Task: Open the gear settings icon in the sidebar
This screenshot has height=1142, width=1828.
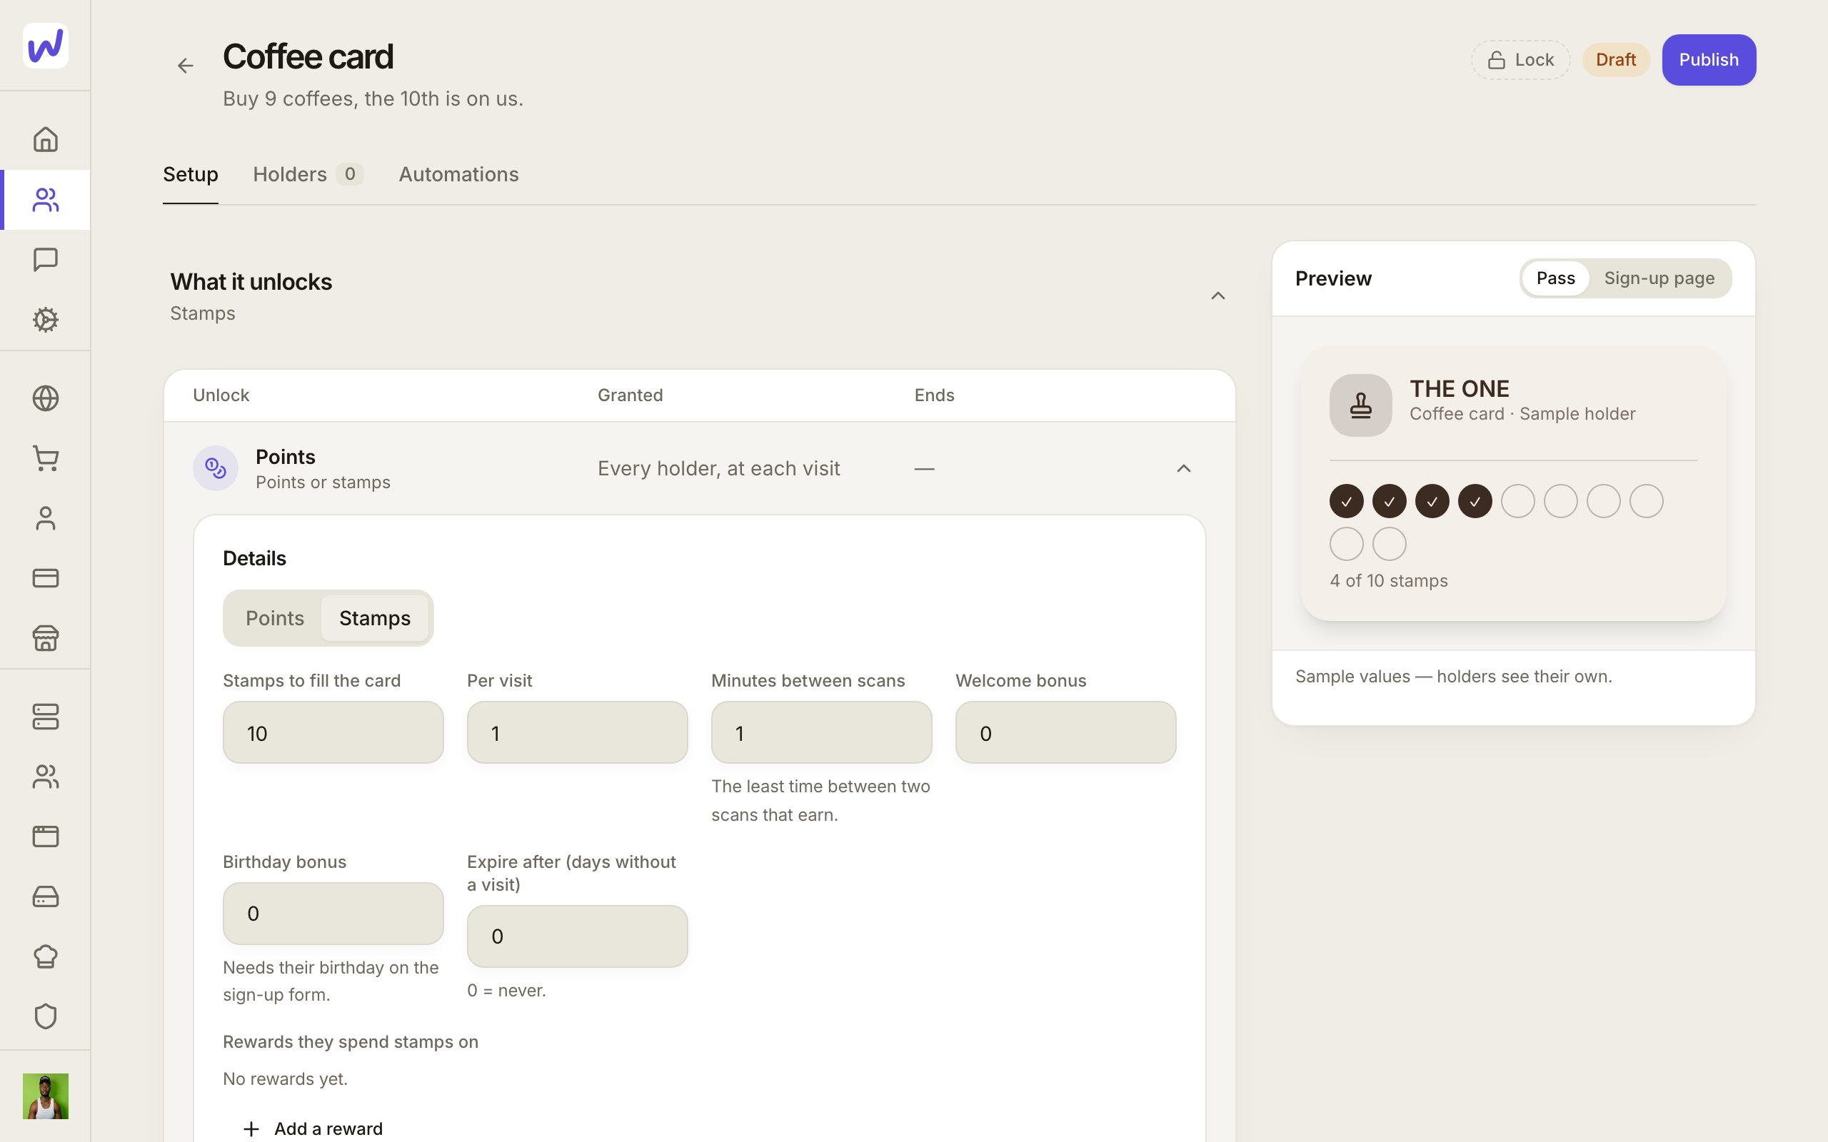Action: tap(45, 320)
